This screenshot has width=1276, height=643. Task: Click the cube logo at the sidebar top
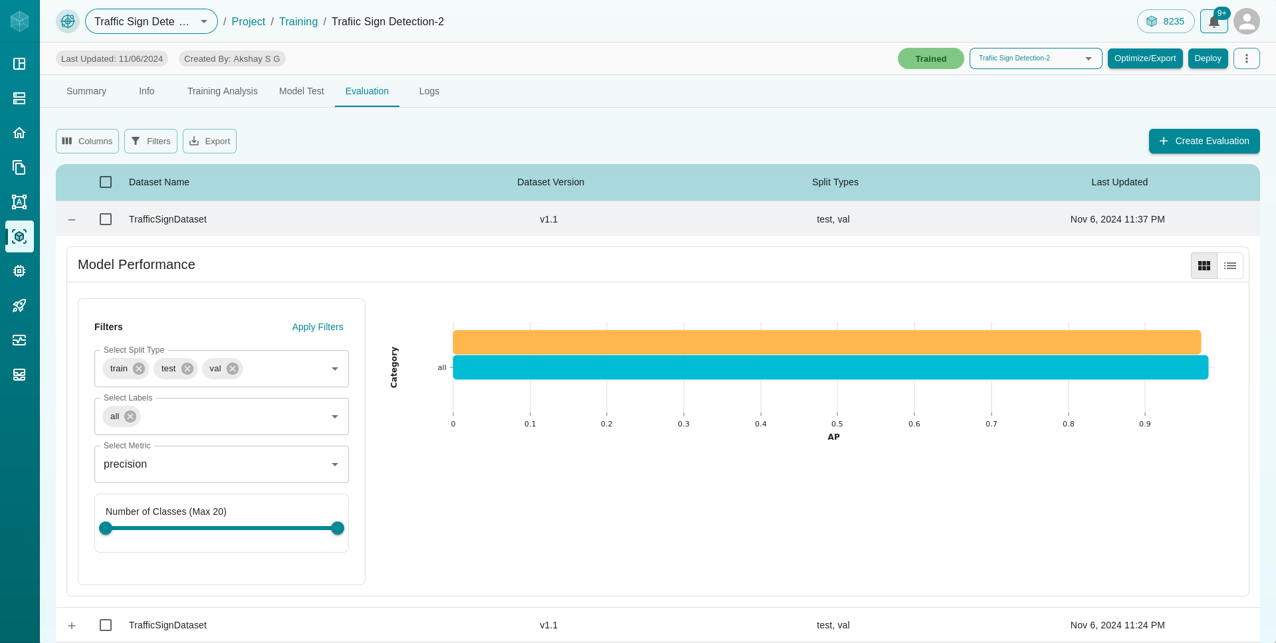20,21
